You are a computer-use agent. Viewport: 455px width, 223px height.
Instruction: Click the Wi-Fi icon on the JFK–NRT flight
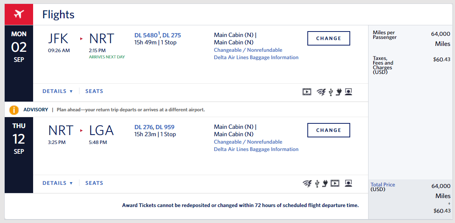coord(321,92)
